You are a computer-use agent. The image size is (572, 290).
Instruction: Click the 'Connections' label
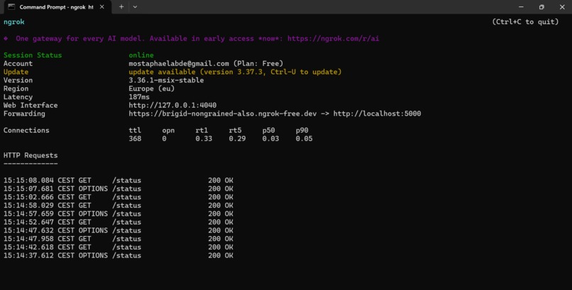[26, 130]
